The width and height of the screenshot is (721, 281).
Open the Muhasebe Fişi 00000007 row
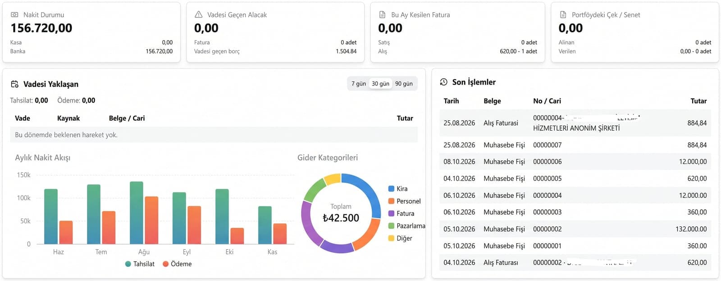[x=575, y=145]
